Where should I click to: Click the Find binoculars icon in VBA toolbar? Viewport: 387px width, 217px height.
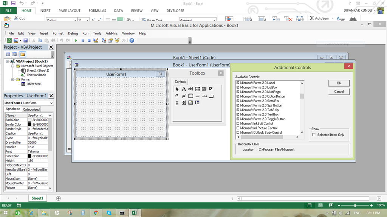coord(53,40)
